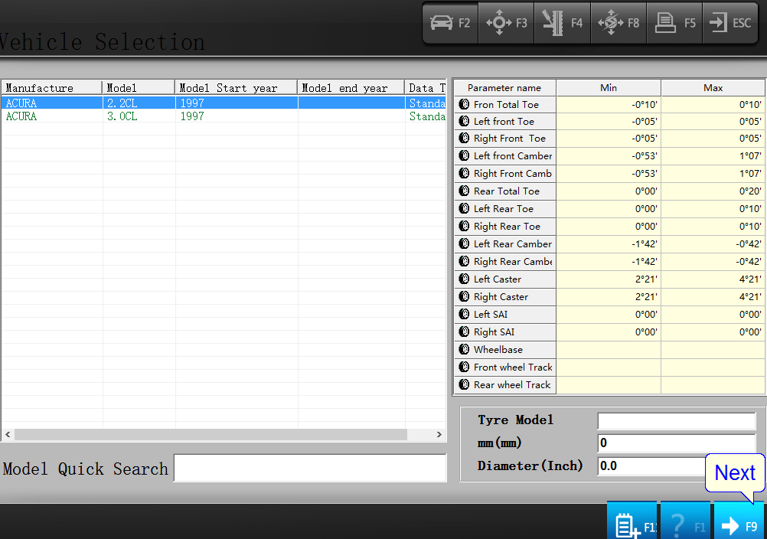Click the mm(mm) input field
The width and height of the screenshot is (767, 539).
[676, 443]
